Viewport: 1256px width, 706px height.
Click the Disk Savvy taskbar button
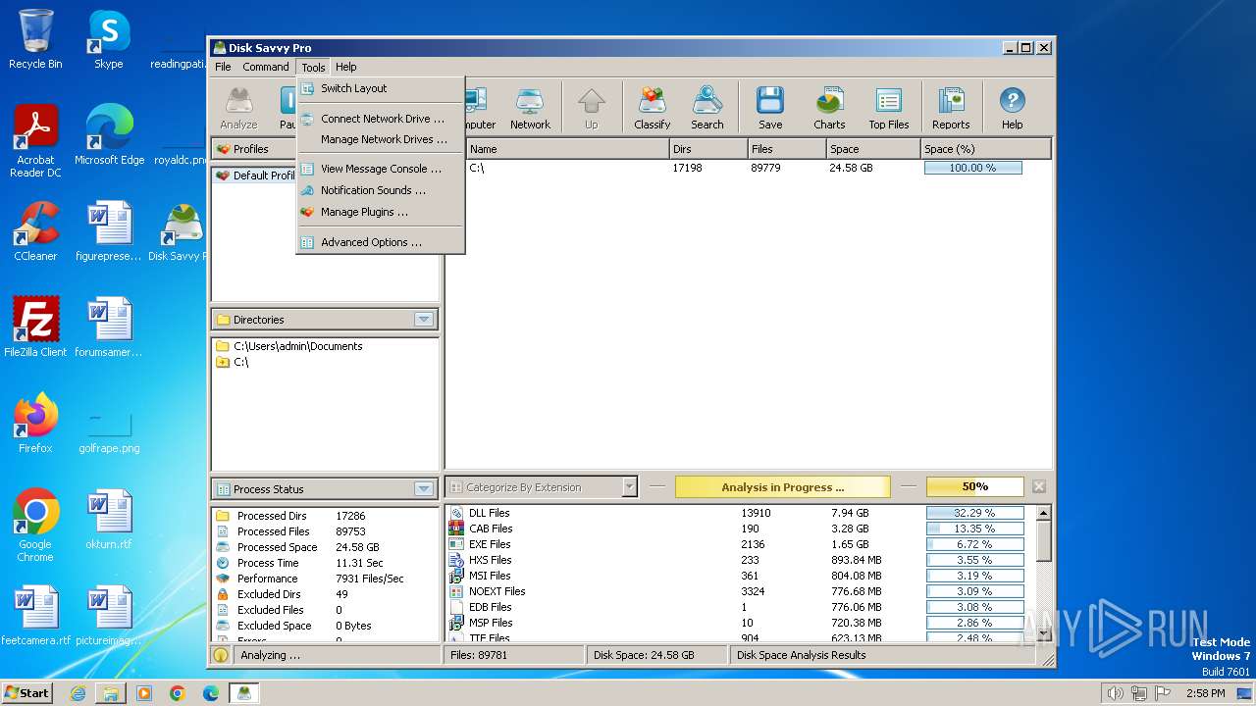pyautogui.click(x=244, y=693)
